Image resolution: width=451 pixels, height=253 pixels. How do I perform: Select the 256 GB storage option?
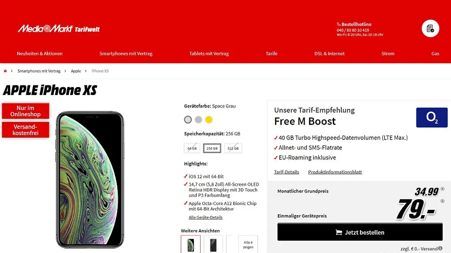tap(212, 148)
